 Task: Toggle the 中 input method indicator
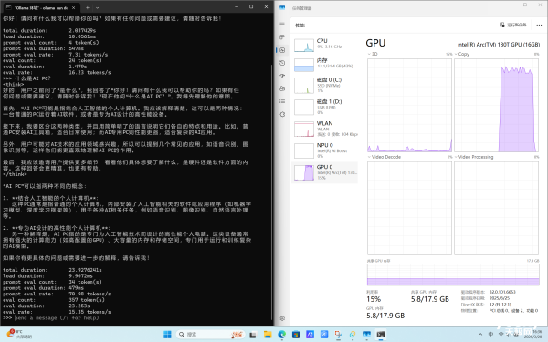coord(490,335)
